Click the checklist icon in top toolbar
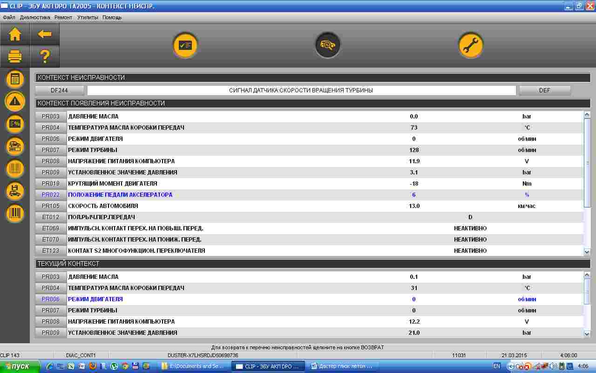The image size is (596, 373). pos(186,45)
